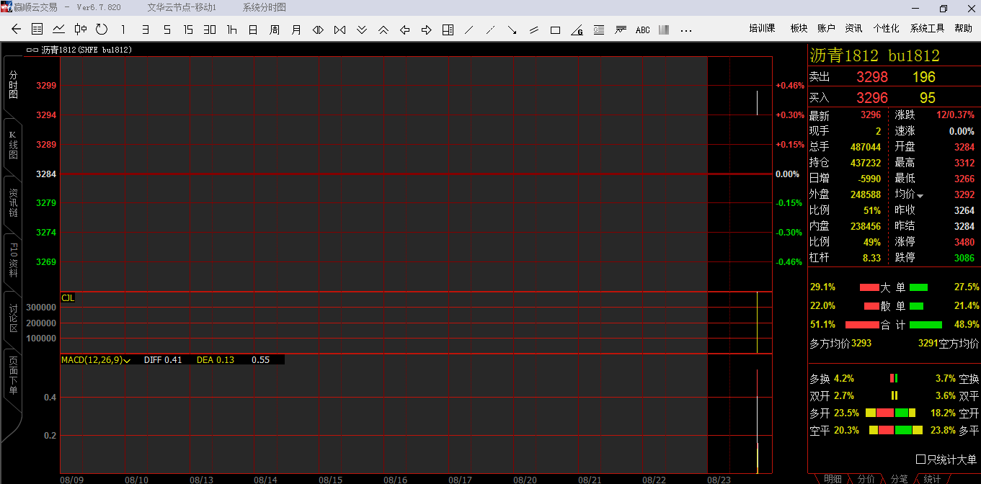Image resolution: width=981 pixels, height=484 pixels.
Task: Switch to the 明细 tab
Action: tap(832, 479)
